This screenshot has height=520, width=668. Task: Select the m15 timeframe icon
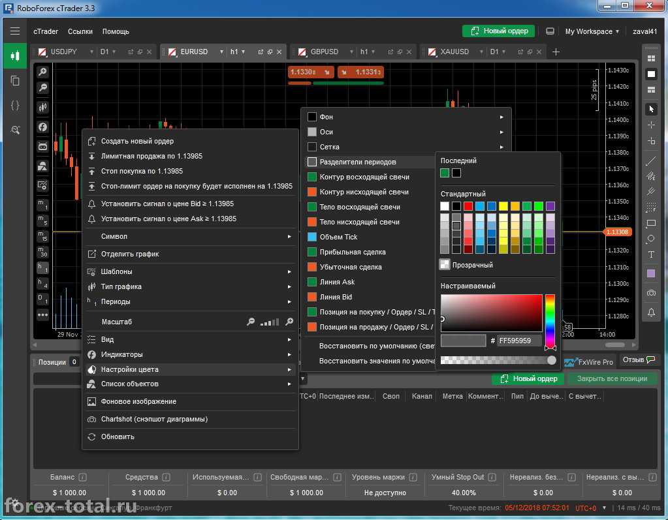tap(42, 236)
